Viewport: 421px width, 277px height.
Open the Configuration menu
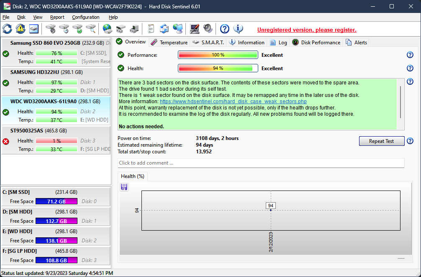click(x=86, y=17)
